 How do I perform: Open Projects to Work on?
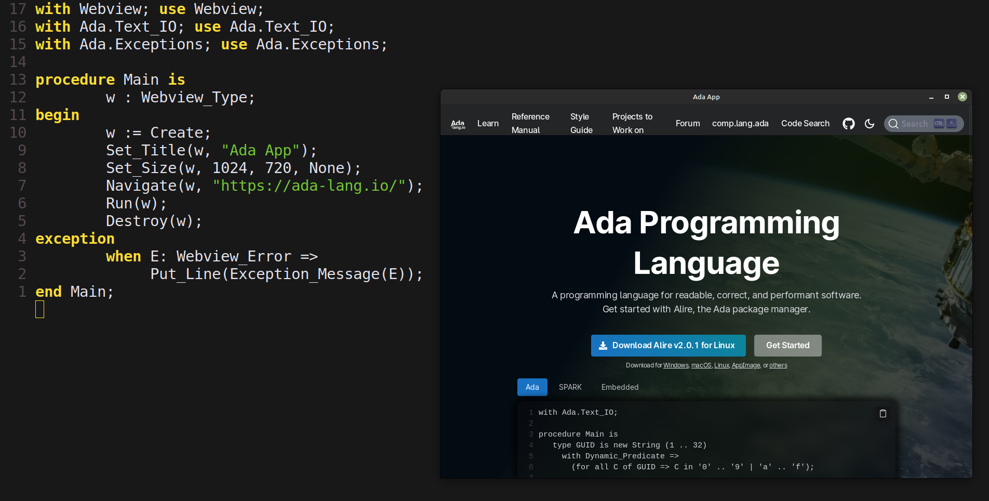pos(632,124)
